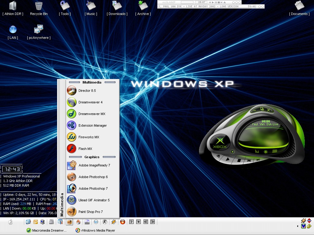Launch Ulead GIF Animator 5
The height and width of the screenshot is (235, 314).
coord(94,200)
